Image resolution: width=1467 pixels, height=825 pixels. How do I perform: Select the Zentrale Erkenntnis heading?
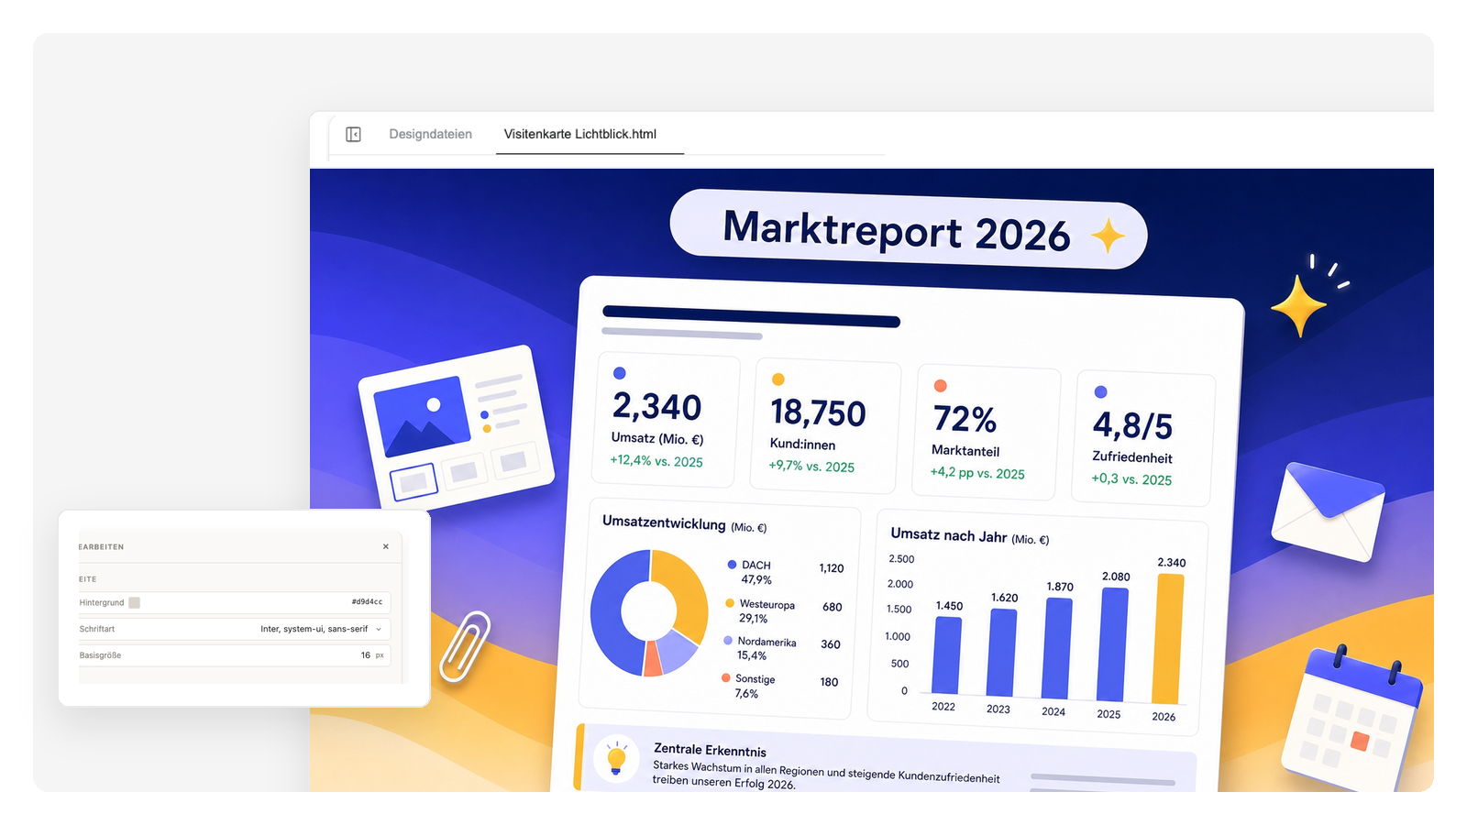click(710, 750)
